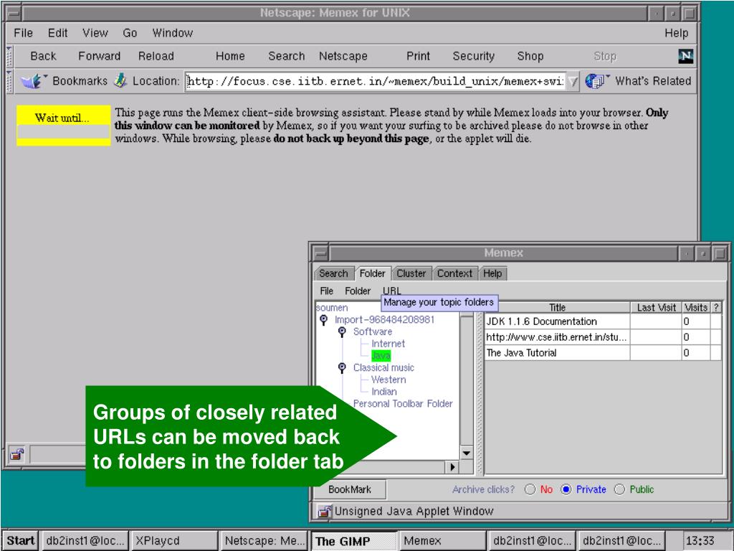This screenshot has width=734, height=551.
Task: Collapse the Classical music folder node
Action: pyautogui.click(x=342, y=367)
